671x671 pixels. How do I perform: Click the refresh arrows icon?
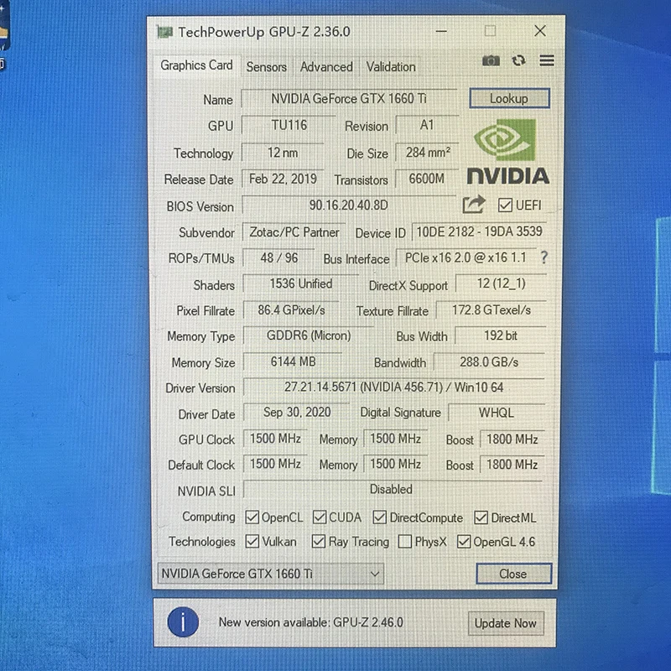[518, 60]
